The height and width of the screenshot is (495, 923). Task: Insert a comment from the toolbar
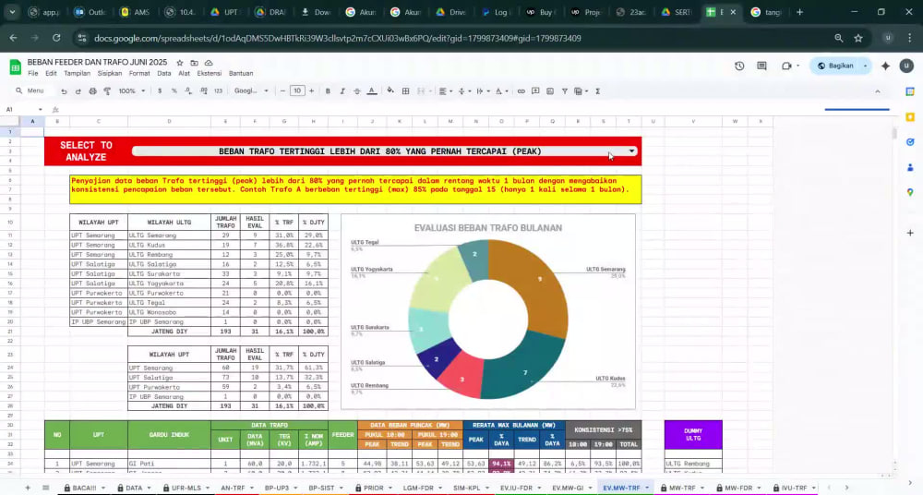click(535, 91)
